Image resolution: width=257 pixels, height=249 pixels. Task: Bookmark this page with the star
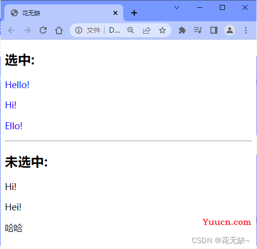pos(162,30)
